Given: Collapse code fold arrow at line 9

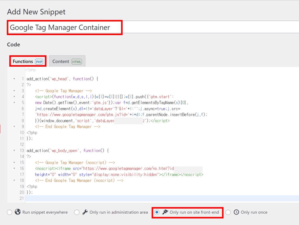Looking at the screenshot, I should (14, 127).
